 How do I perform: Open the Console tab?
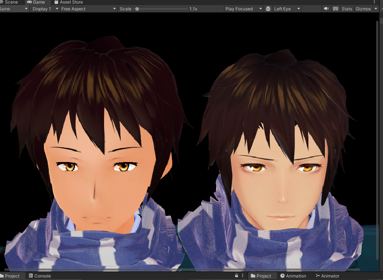[x=40, y=276]
